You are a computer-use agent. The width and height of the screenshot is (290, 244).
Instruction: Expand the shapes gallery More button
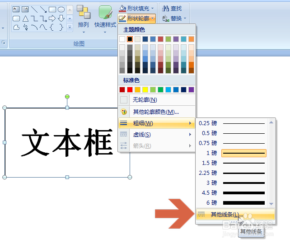pos(70,28)
